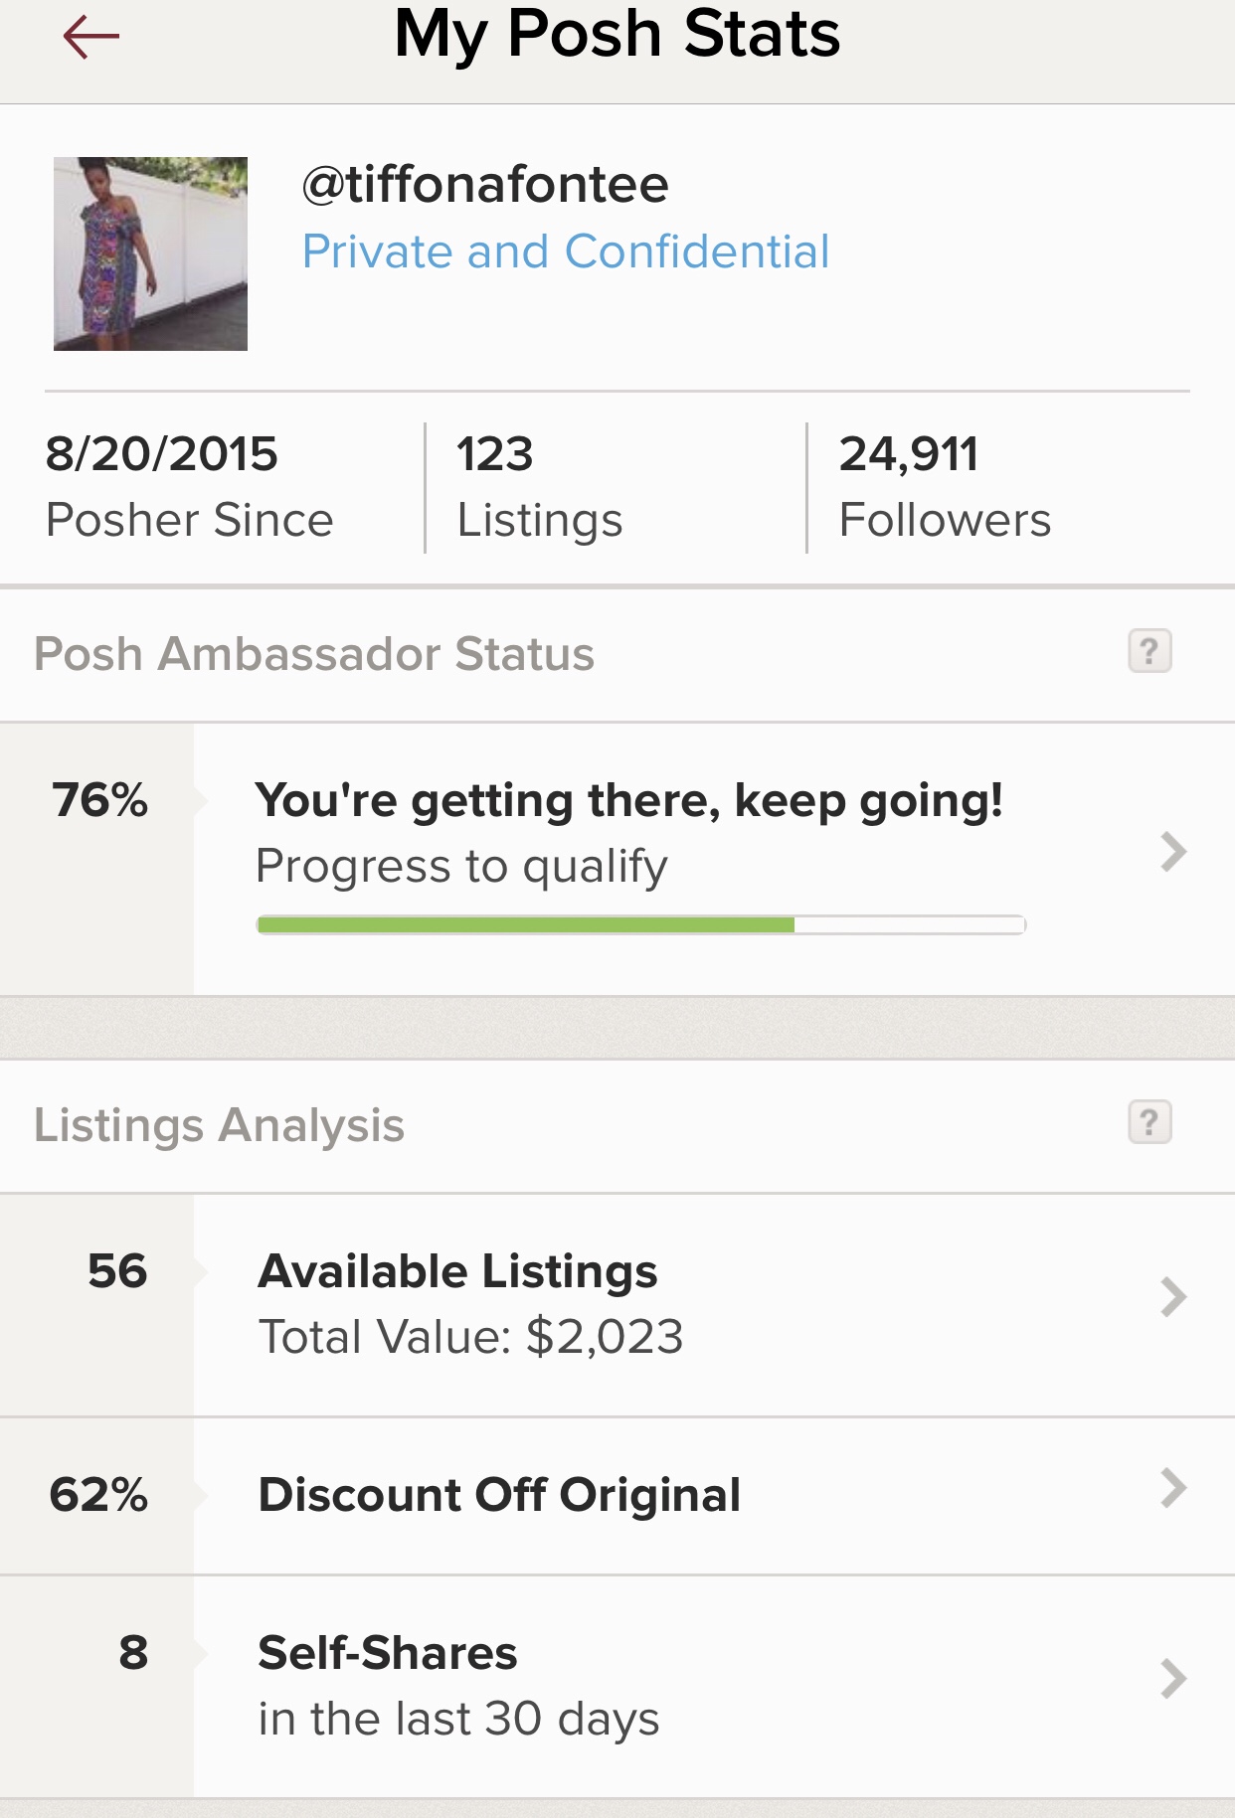Tap the 123 Listings stat

coord(540,487)
